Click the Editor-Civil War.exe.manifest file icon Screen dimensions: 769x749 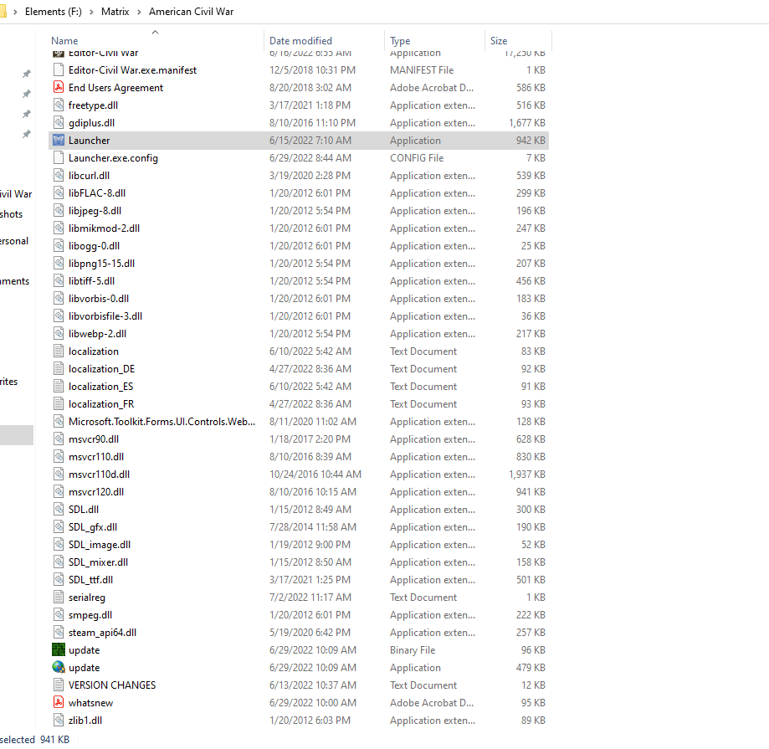[59, 69]
